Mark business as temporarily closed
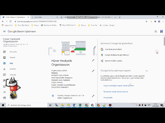The image size is (165, 123). point(119,86)
